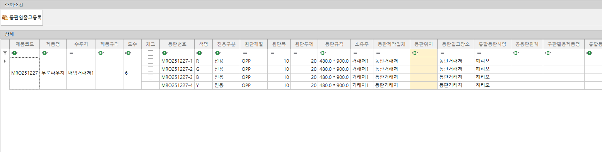Toggle the 체크 filter row checkbox
This screenshot has height=152, width=602.
(150, 53)
